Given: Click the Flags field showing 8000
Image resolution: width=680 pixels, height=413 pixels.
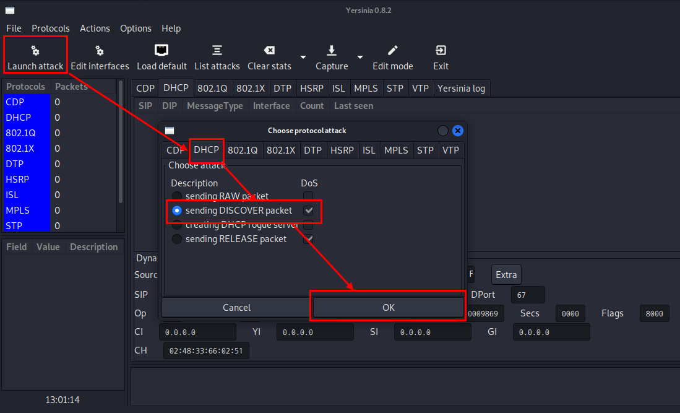Looking at the screenshot, I should [x=655, y=314].
